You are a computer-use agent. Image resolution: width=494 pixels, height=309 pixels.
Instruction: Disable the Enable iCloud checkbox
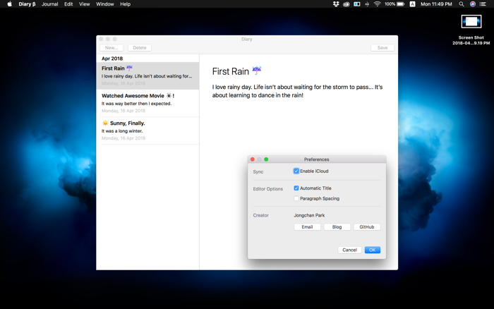click(x=296, y=171)
